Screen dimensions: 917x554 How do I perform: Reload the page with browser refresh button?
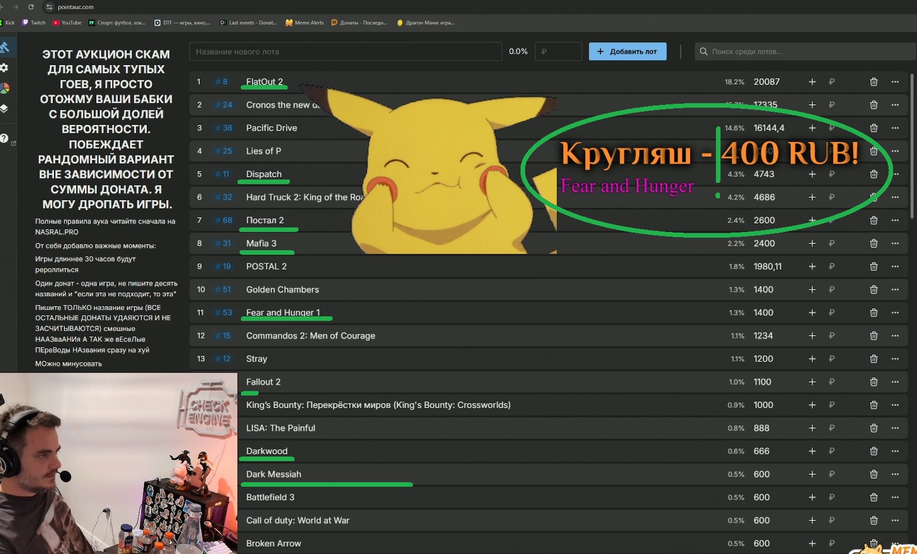click(x=31, y=7)
